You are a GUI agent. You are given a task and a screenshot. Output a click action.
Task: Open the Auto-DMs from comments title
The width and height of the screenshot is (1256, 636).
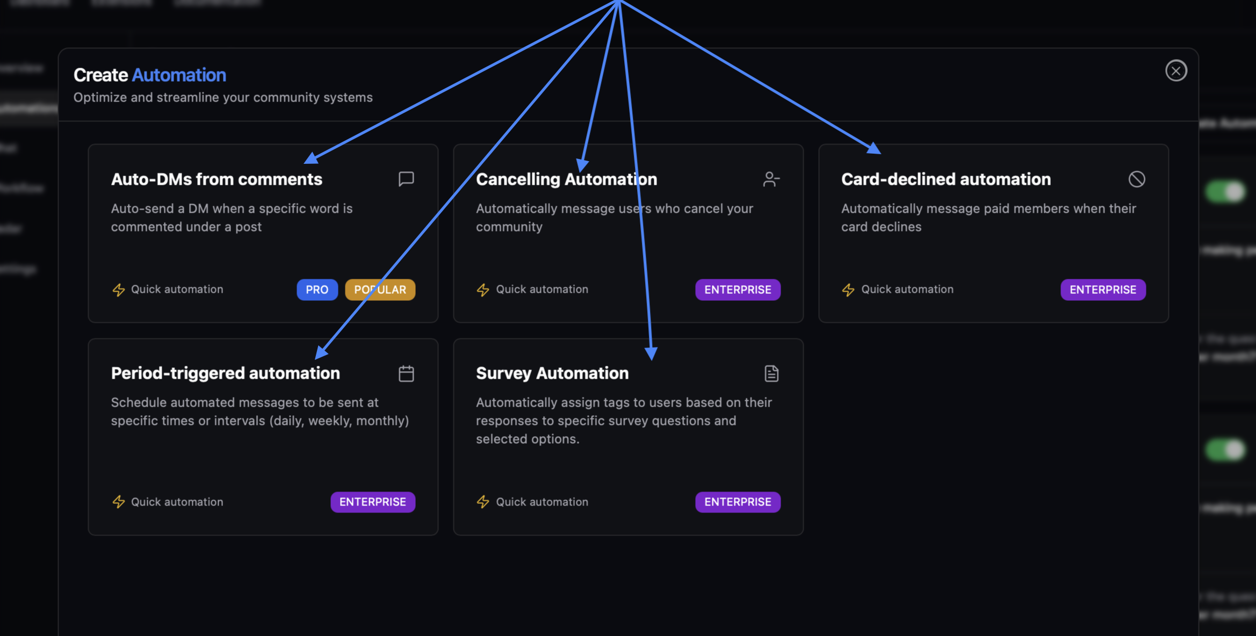point(216,179)
